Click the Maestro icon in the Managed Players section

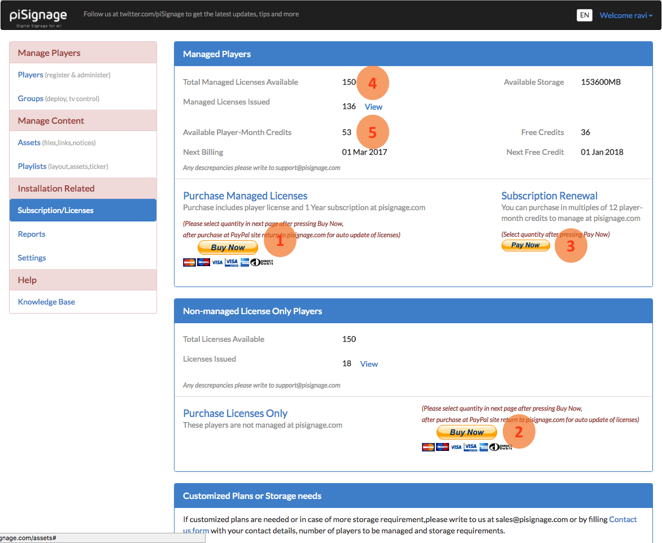(x=203, y=262)
